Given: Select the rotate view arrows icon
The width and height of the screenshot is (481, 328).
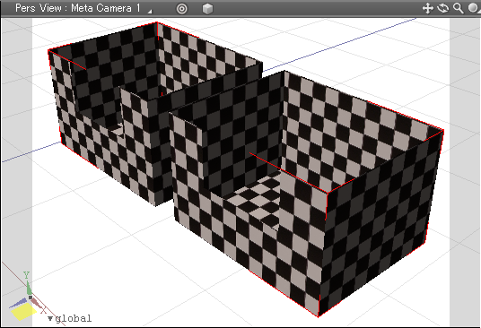Looking at the screenshot, I should pyautogui.click(x=443, y=8).
